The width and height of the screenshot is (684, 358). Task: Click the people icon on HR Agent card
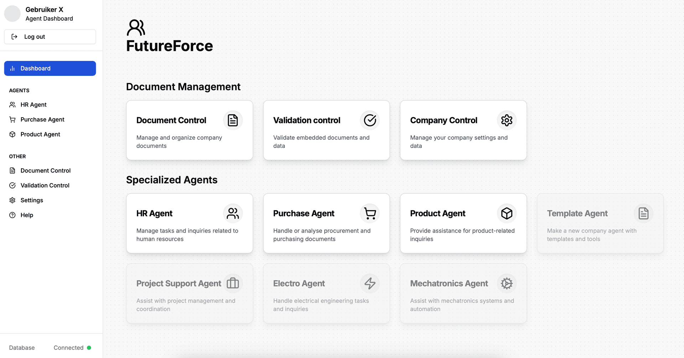pyautogui.click(x=233, y=213)
